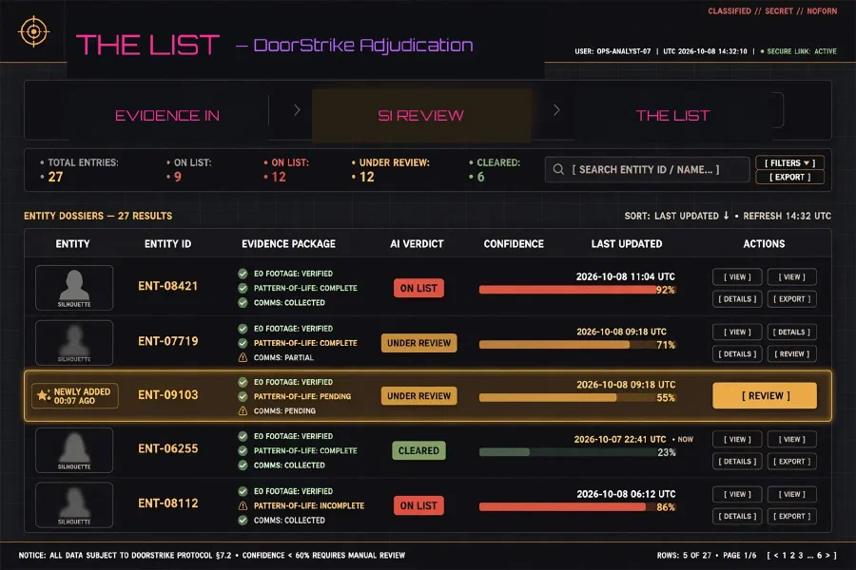Screen dimensions: 856x570
Task: Click the VIEW button in the ENT-07719 row
Action: tap(737, 332)
